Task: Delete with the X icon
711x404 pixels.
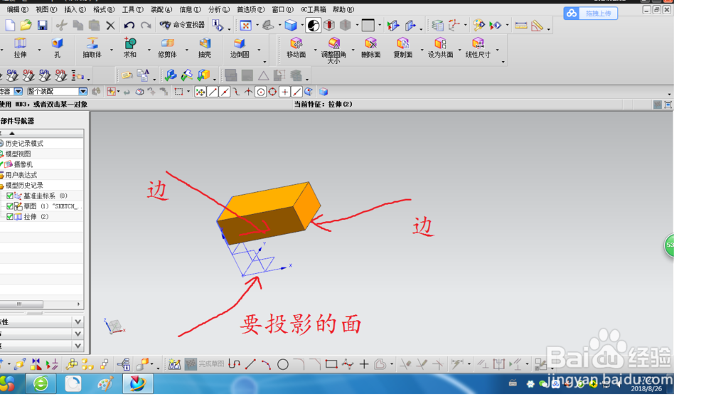Action: pyautogui.click(x=110, y=26)
